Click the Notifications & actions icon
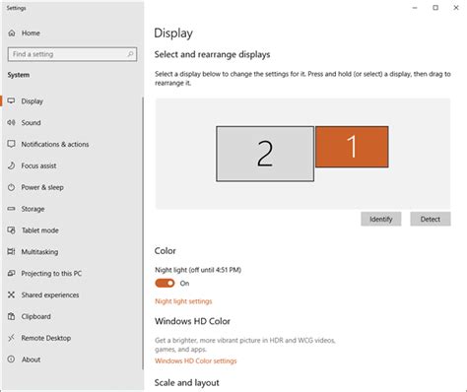The image size is (467, 392). [12, 144]
